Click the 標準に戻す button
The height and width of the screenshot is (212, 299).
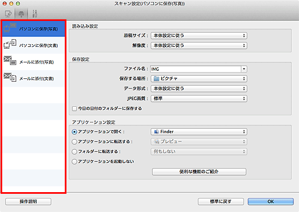click(221, 202)
